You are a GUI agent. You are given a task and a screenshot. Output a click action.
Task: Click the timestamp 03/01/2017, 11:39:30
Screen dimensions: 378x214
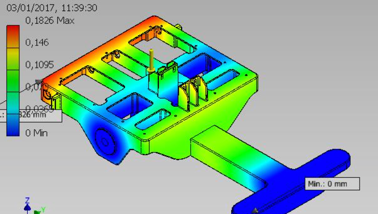(x=52, y=8)
